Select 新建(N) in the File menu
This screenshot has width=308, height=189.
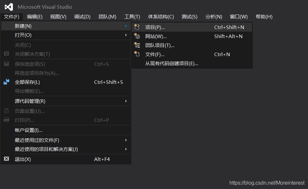pyautogui.click(x=66, y=26)
